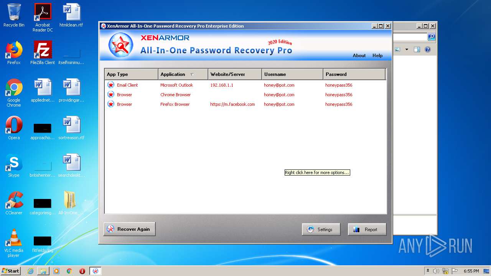
Task: Open sortreason.rtf desktop file
Action: (x=71, y=128)
